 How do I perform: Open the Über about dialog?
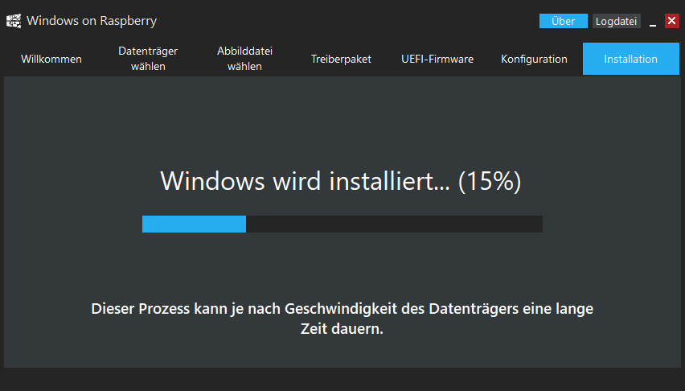pyautogui.click(x=563, y=21)
